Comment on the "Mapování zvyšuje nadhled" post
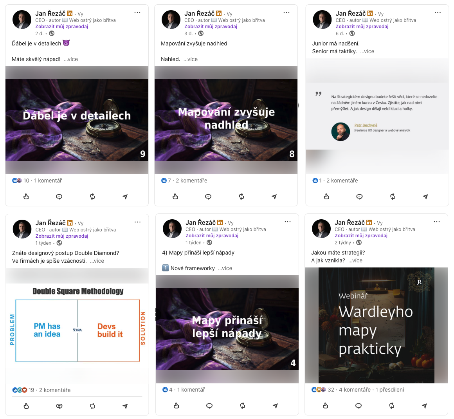This screenshot has height=419, width=454. pos(208,197)
